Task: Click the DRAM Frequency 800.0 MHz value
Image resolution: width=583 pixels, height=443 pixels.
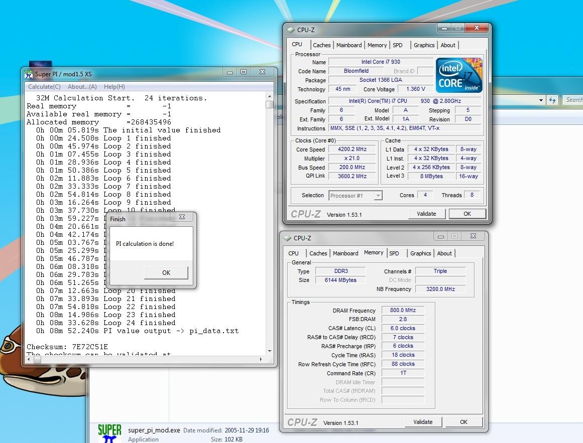Action: 403,310
